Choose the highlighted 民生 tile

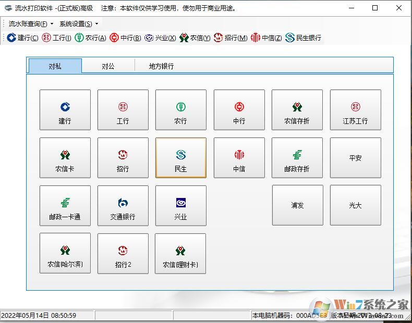181,158
